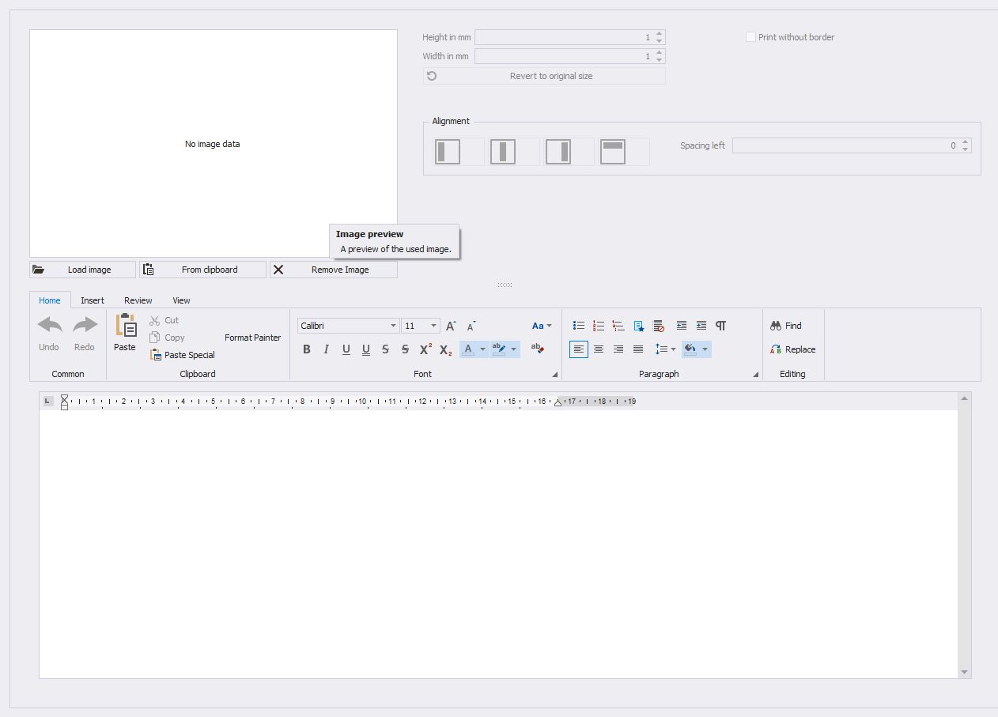Viewport: 998px width, 717px height.
Task: Apply subscript formatting
Action: [x=445, y=349]
